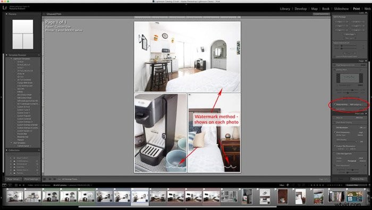This screenshot has width=372, height=210.
Task: Toggle the Print Adjustment checkbox
Action: tap(335, 166)
